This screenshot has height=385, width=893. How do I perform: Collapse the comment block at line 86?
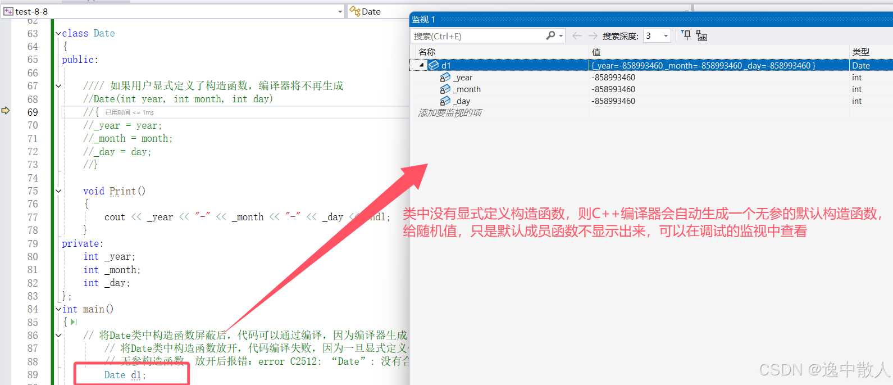click(x=58, y=336)
